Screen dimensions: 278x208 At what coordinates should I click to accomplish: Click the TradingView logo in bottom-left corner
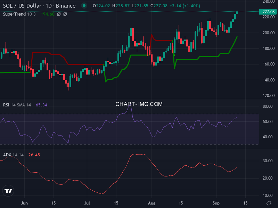coord(8,191)
